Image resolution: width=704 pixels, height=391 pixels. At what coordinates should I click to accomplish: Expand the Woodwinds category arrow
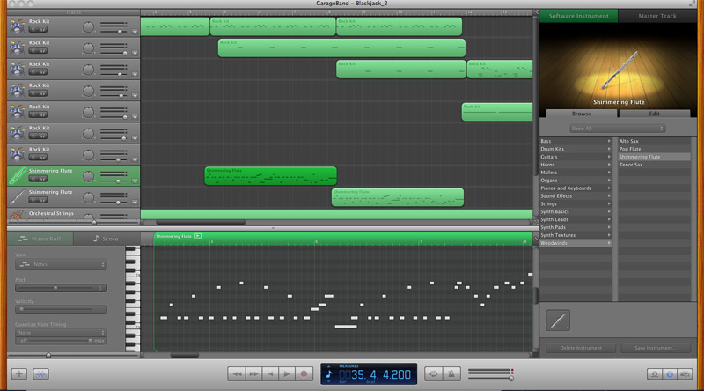tap(609, 243)
